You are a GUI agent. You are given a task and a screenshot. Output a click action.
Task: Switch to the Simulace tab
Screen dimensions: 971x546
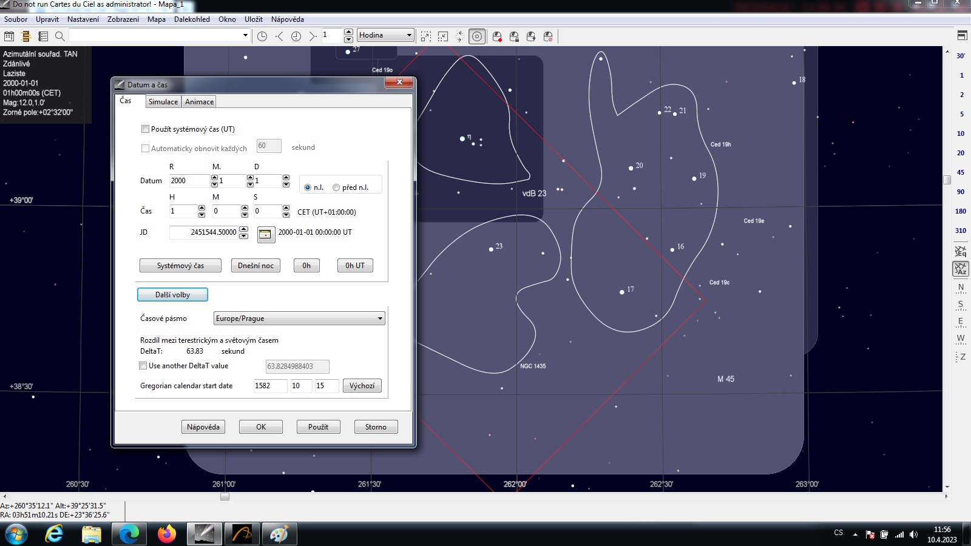click(163, 102)
